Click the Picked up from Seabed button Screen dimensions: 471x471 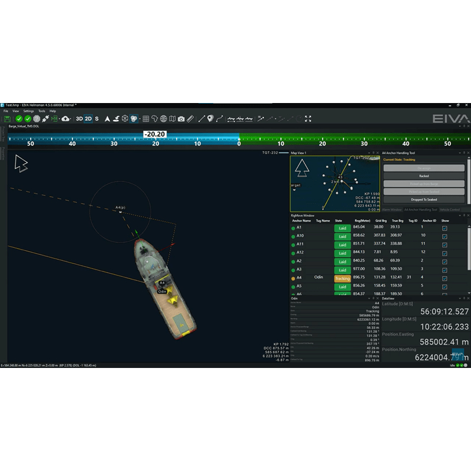[x=424, y=192]
